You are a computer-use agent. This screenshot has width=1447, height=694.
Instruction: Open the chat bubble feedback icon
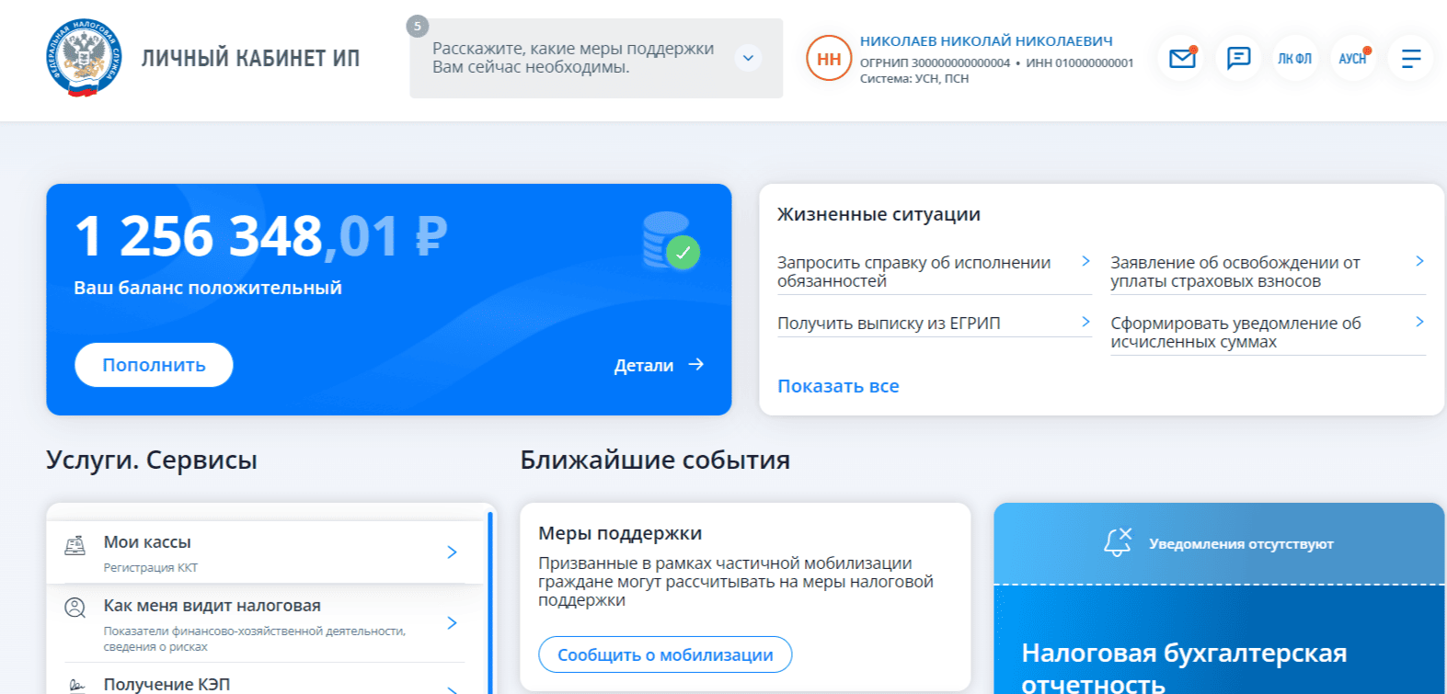(x=1238, y=58)
